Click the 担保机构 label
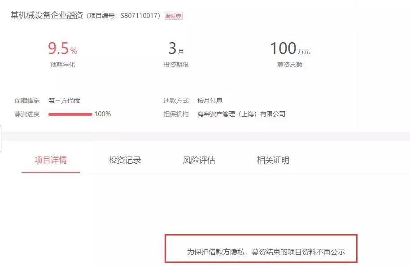410x266 pixels. 176,114
